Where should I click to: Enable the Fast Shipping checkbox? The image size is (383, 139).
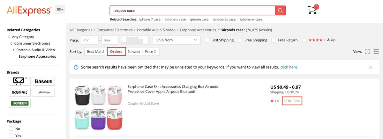point(207,40)
